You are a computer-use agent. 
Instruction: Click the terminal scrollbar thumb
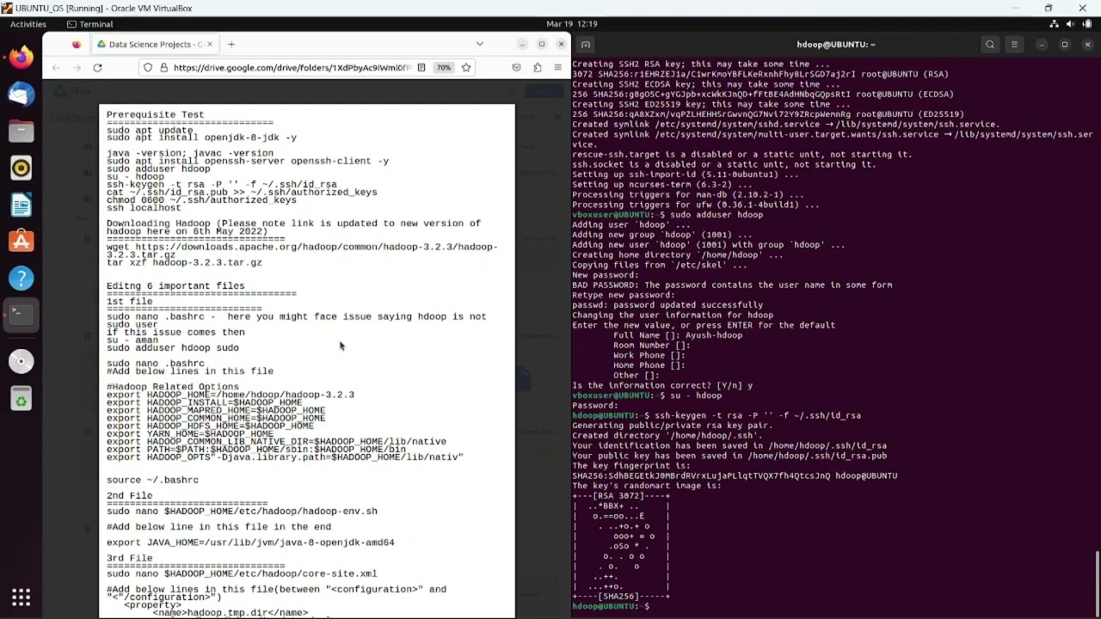point(1098,583)
